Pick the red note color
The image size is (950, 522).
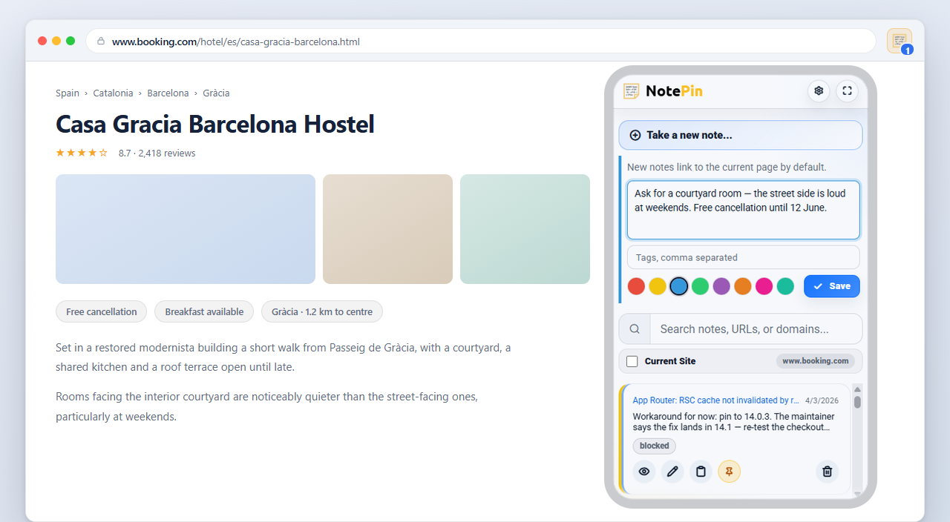(636, 286)
